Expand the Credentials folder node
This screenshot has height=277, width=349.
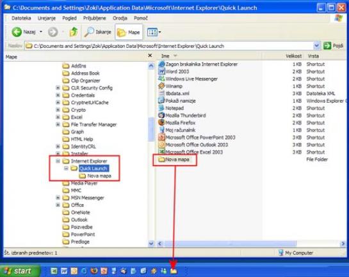[58, 95]
